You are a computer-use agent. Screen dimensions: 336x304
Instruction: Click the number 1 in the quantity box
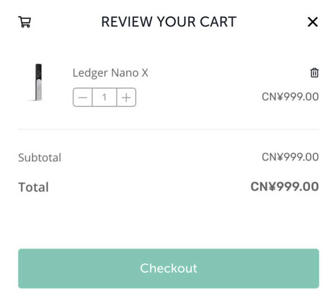(x=105, y=97)
